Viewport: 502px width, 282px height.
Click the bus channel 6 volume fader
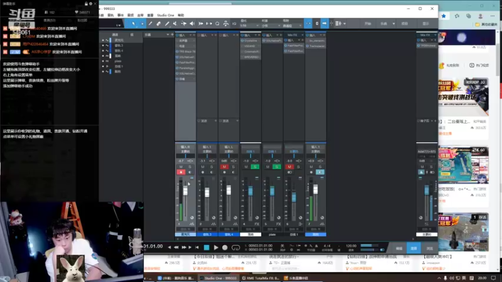coord(294,197)
